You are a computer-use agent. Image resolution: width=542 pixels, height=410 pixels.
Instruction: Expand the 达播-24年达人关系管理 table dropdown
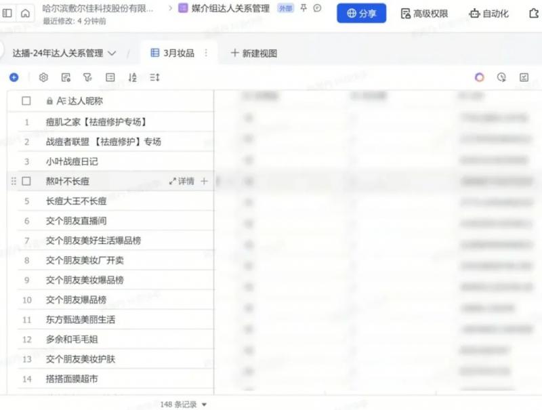click(x=112, y=53)
